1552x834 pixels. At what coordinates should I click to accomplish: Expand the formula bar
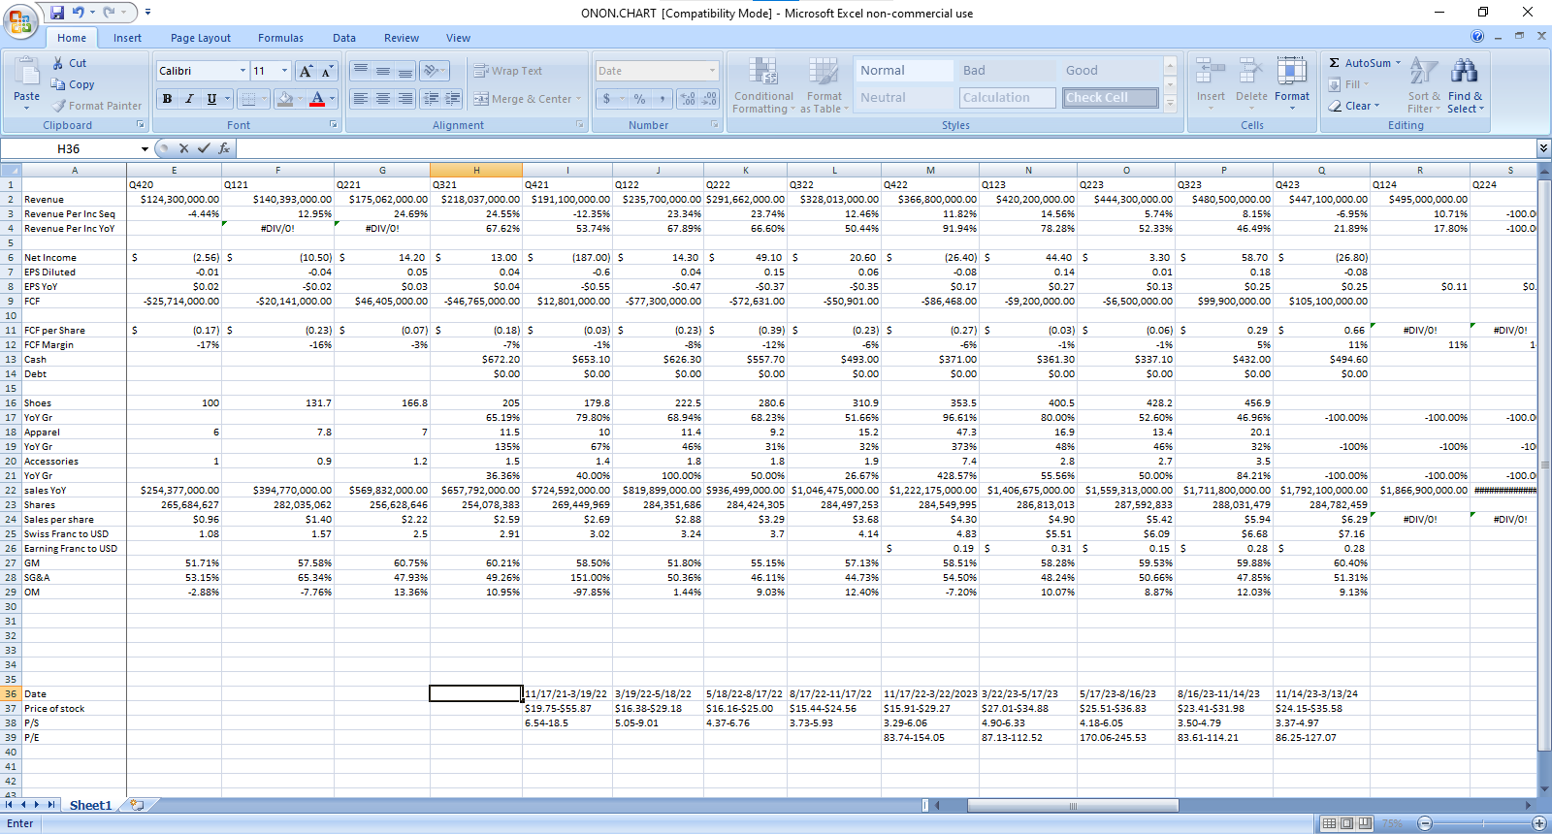pos(1543,148)
